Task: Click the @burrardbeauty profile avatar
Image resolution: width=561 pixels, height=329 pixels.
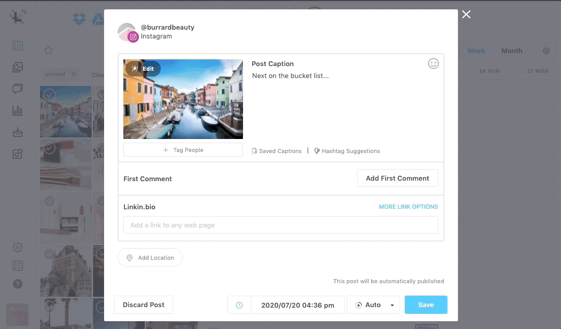Action: [x=126, y=32]
